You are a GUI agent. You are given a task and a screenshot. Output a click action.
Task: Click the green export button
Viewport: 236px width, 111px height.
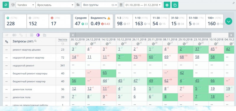tap(175, 5)
